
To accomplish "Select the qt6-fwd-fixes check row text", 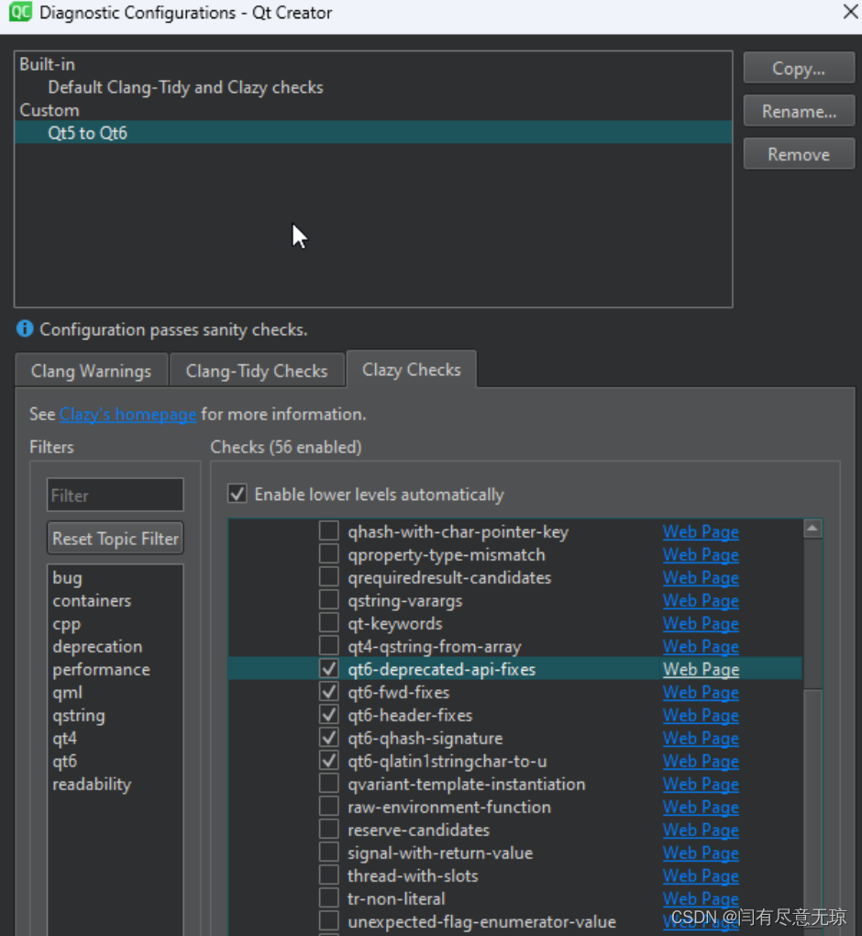I will click(399, 693).
